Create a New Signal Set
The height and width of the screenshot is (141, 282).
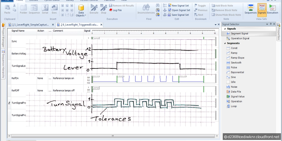(178, 6)
